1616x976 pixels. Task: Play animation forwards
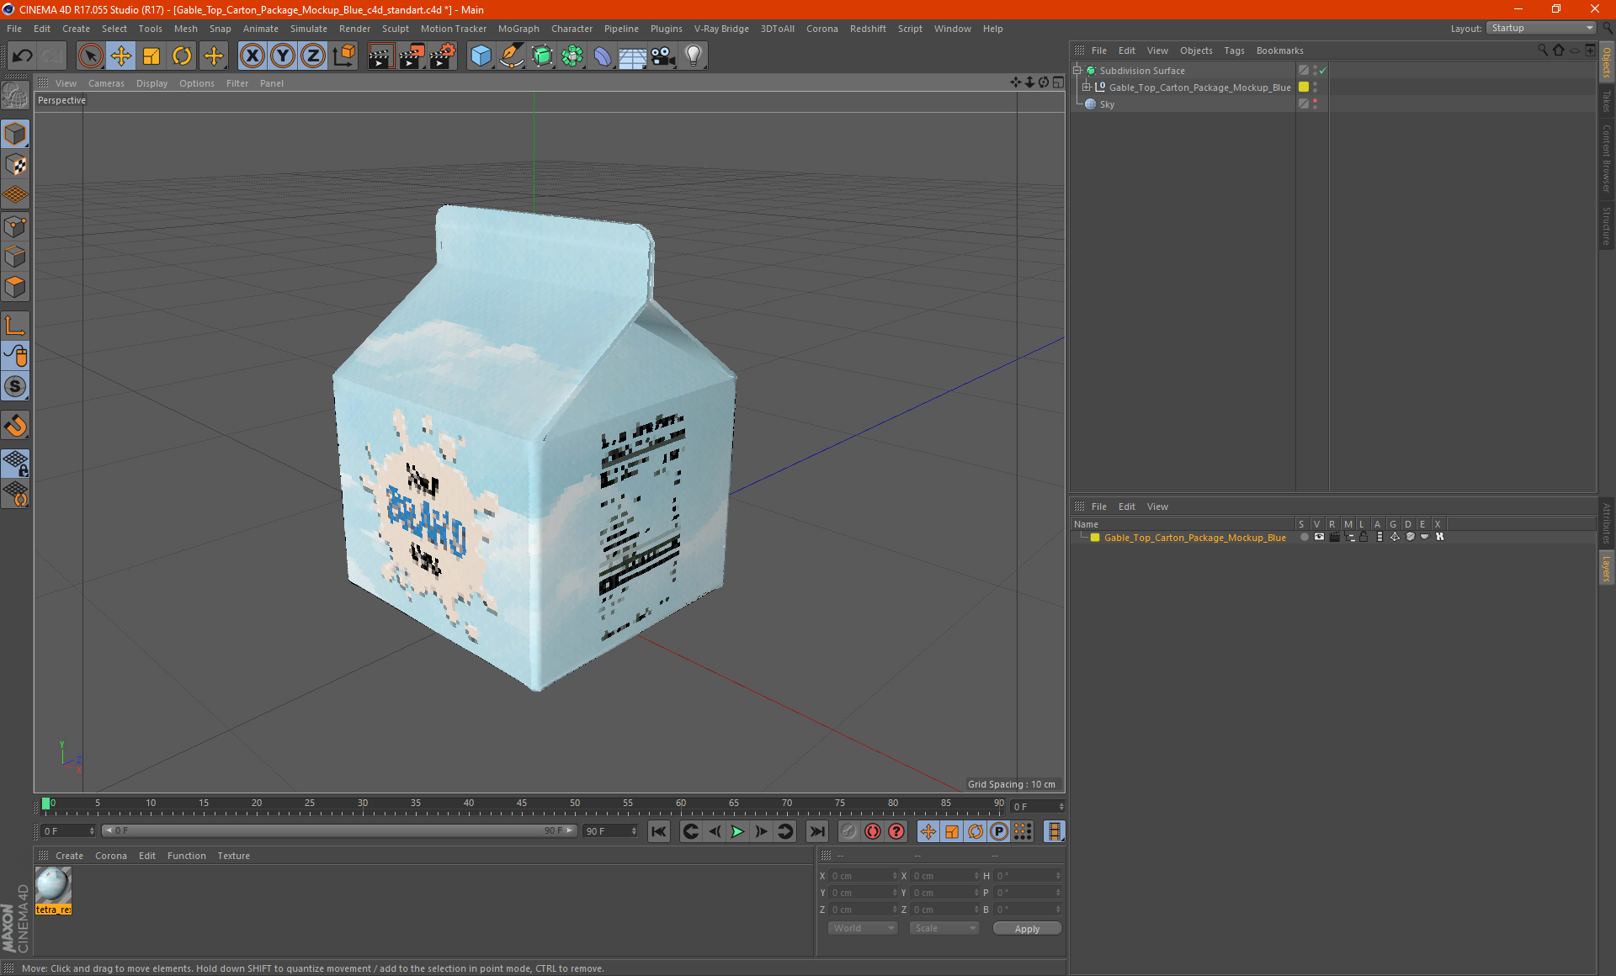coord(737,831)
